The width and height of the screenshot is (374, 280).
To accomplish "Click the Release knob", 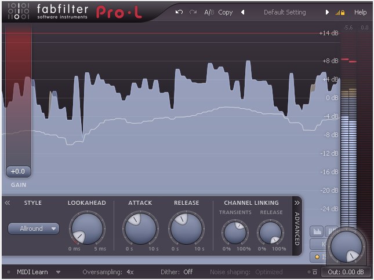I will click(x=186, y=229).
